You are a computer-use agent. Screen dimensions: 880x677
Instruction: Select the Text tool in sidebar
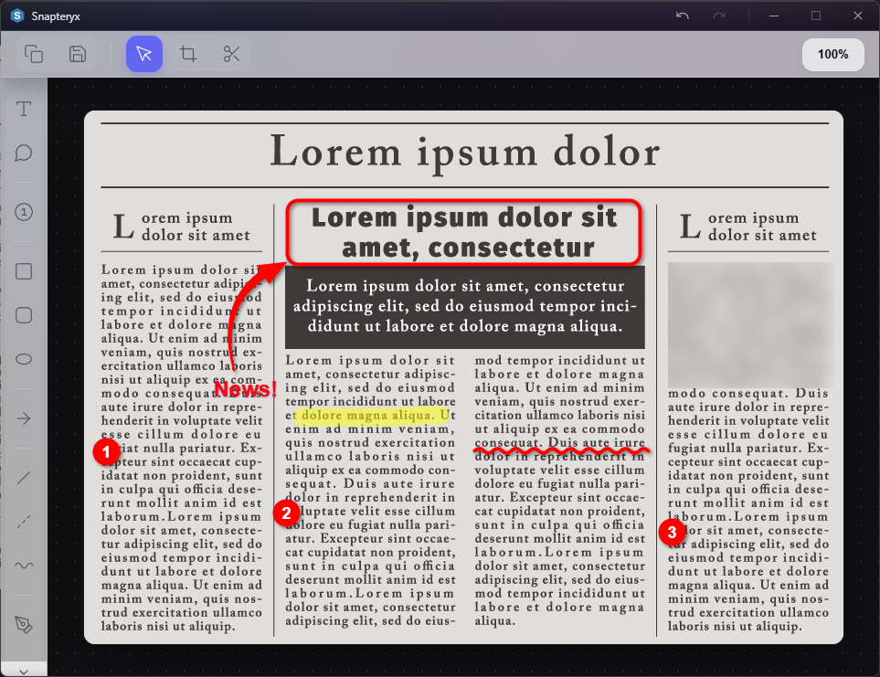24,110
